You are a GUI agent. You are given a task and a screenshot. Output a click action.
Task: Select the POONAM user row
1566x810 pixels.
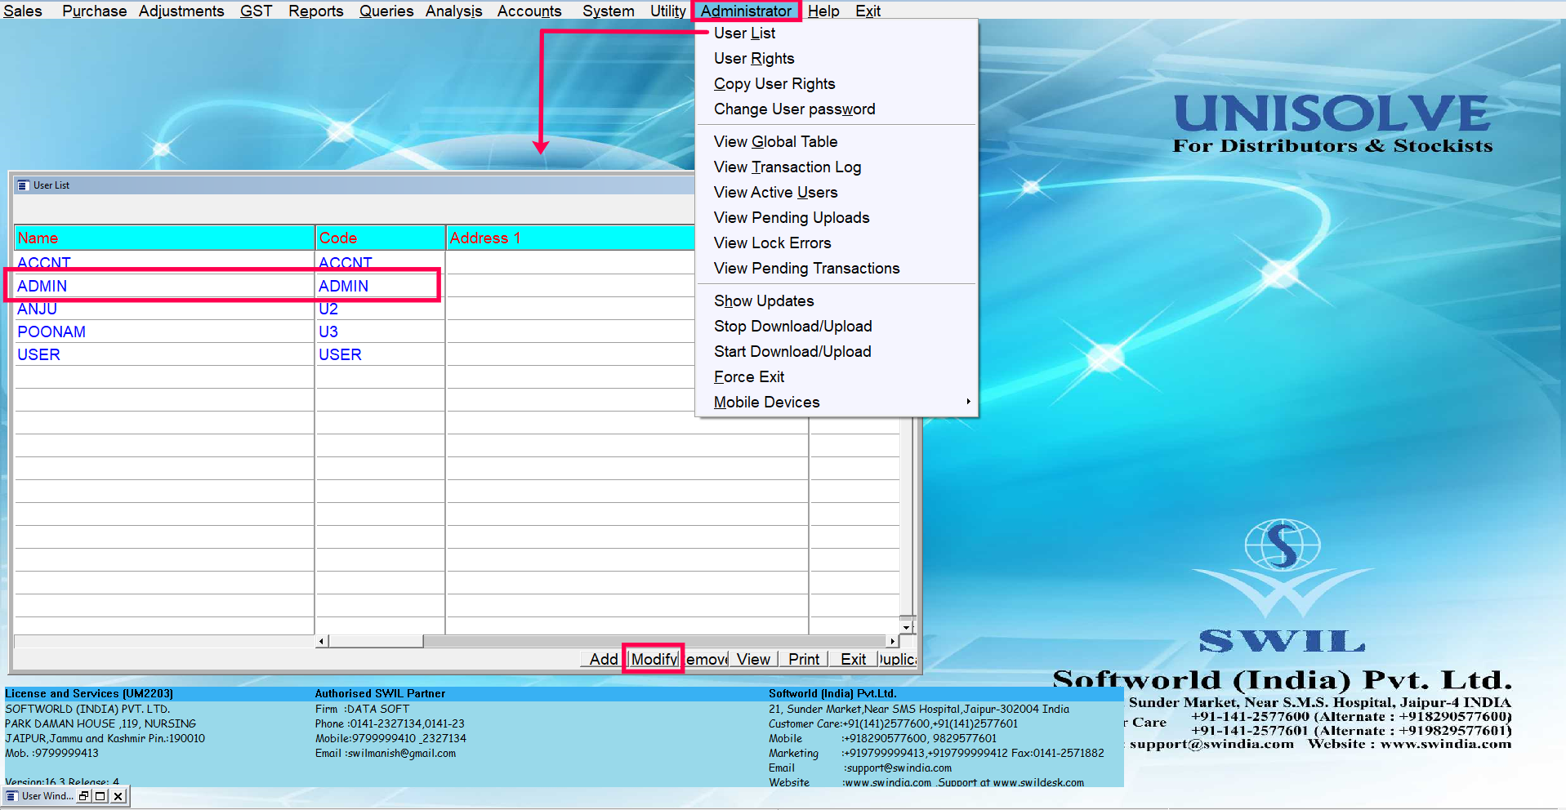click(x=164, y=332)
